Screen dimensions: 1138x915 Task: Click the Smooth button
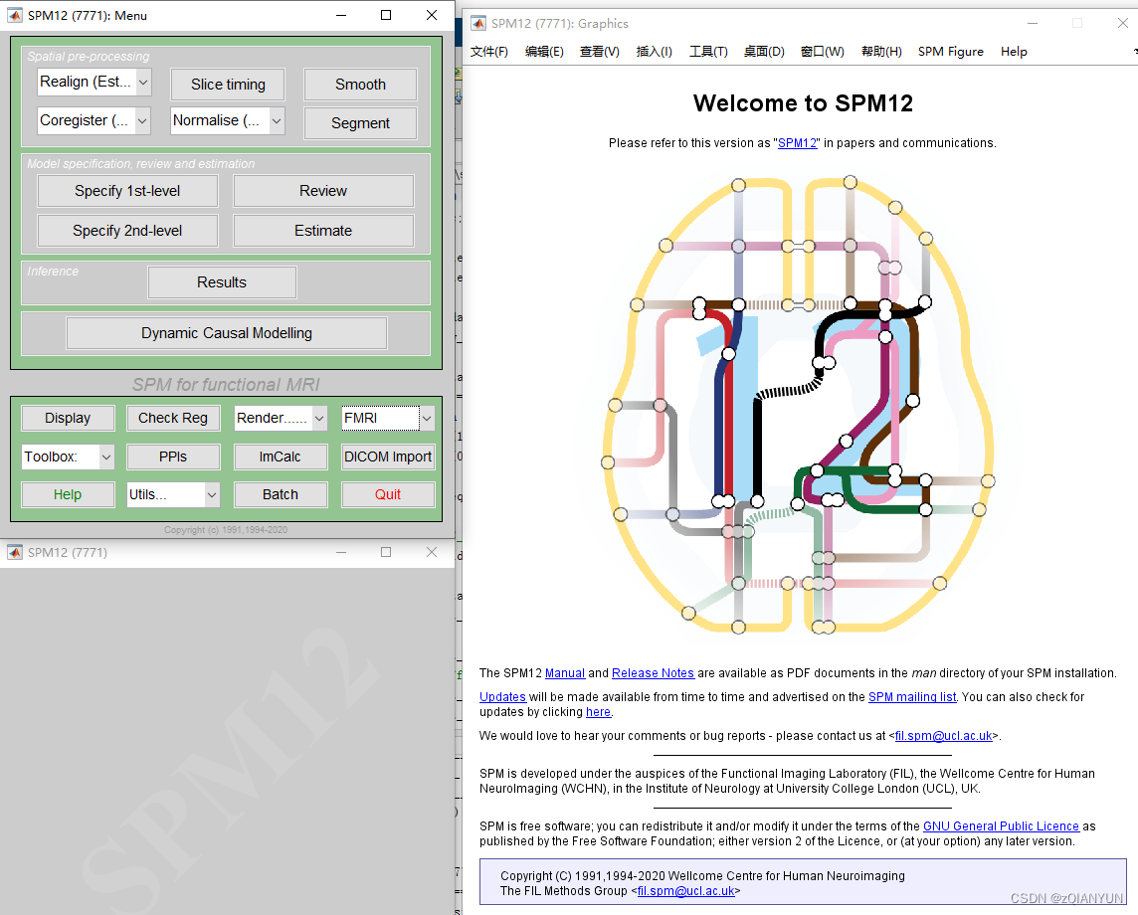click(x=361, y=85)
